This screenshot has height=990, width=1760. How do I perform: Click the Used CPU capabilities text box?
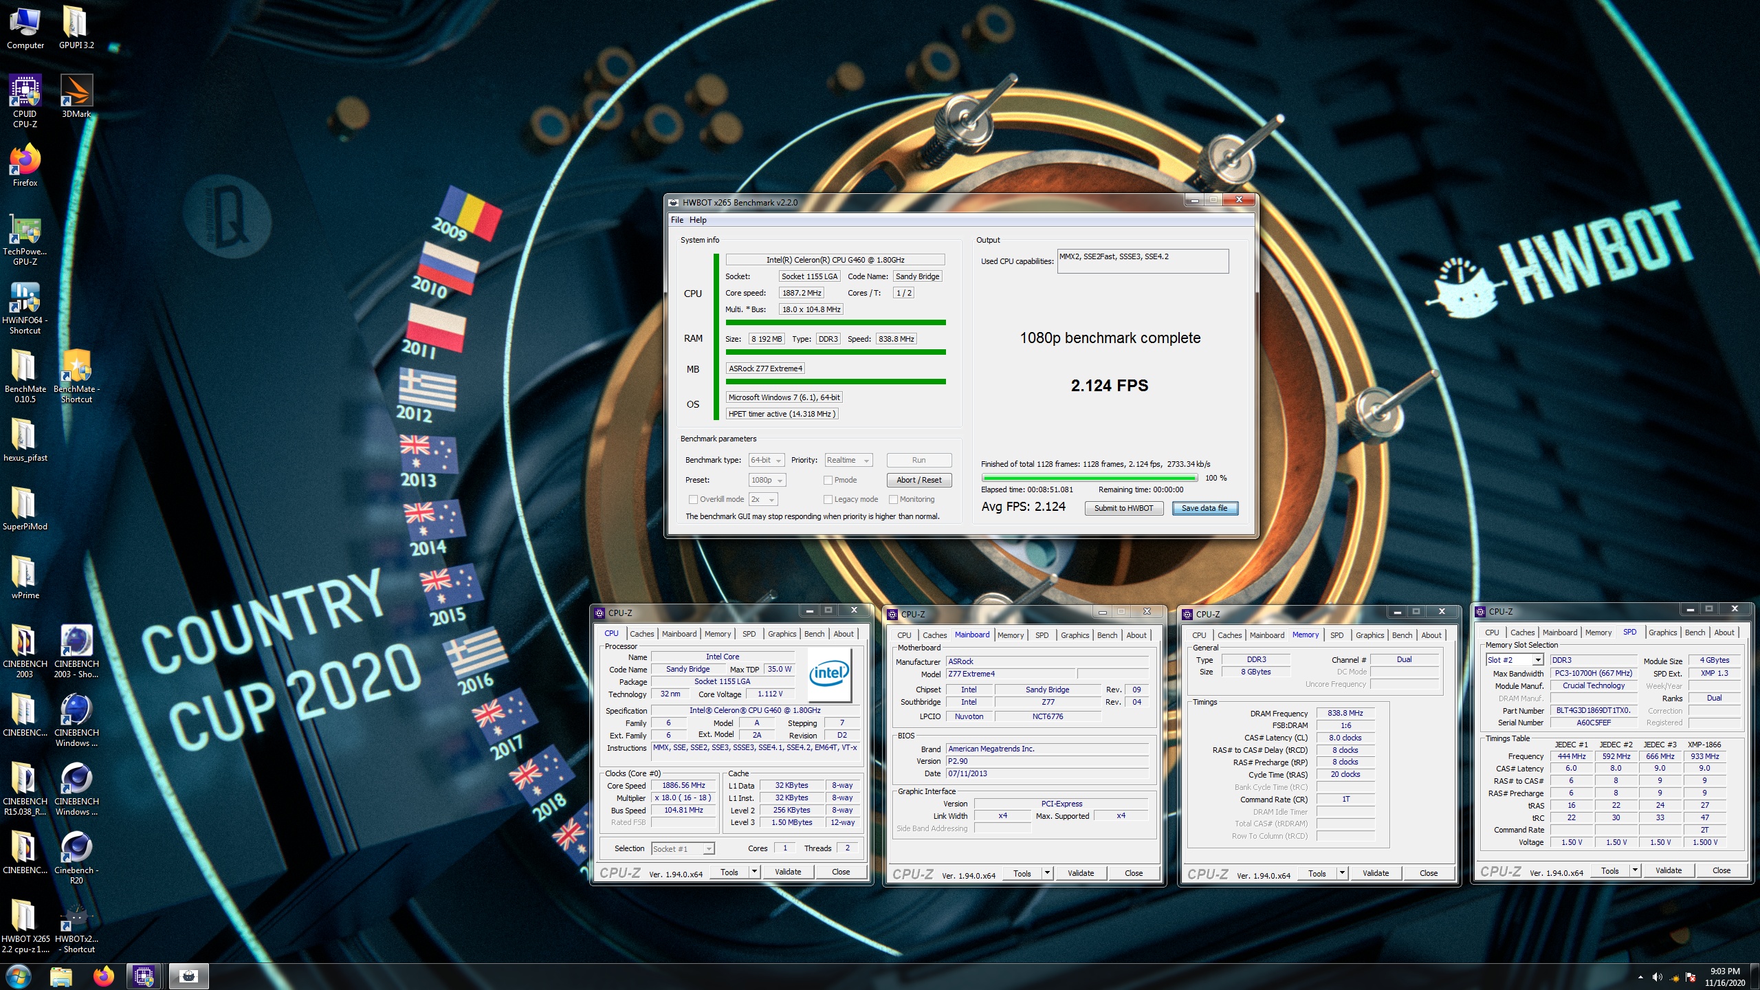(1143, 261)
